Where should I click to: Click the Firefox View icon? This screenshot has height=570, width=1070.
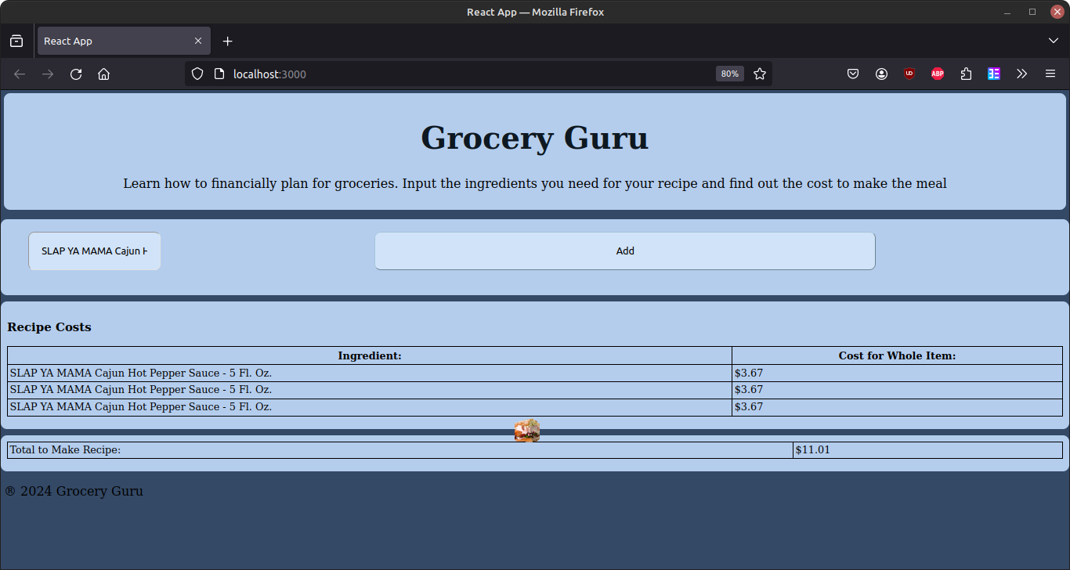point(16,41)
